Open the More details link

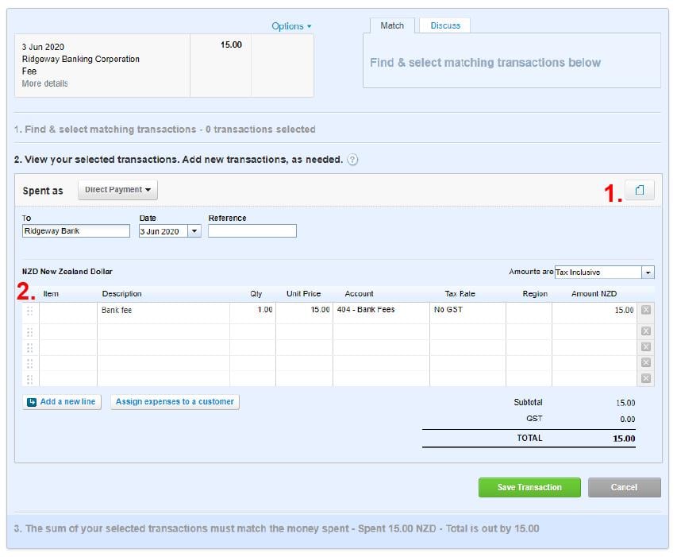(44, 83)
